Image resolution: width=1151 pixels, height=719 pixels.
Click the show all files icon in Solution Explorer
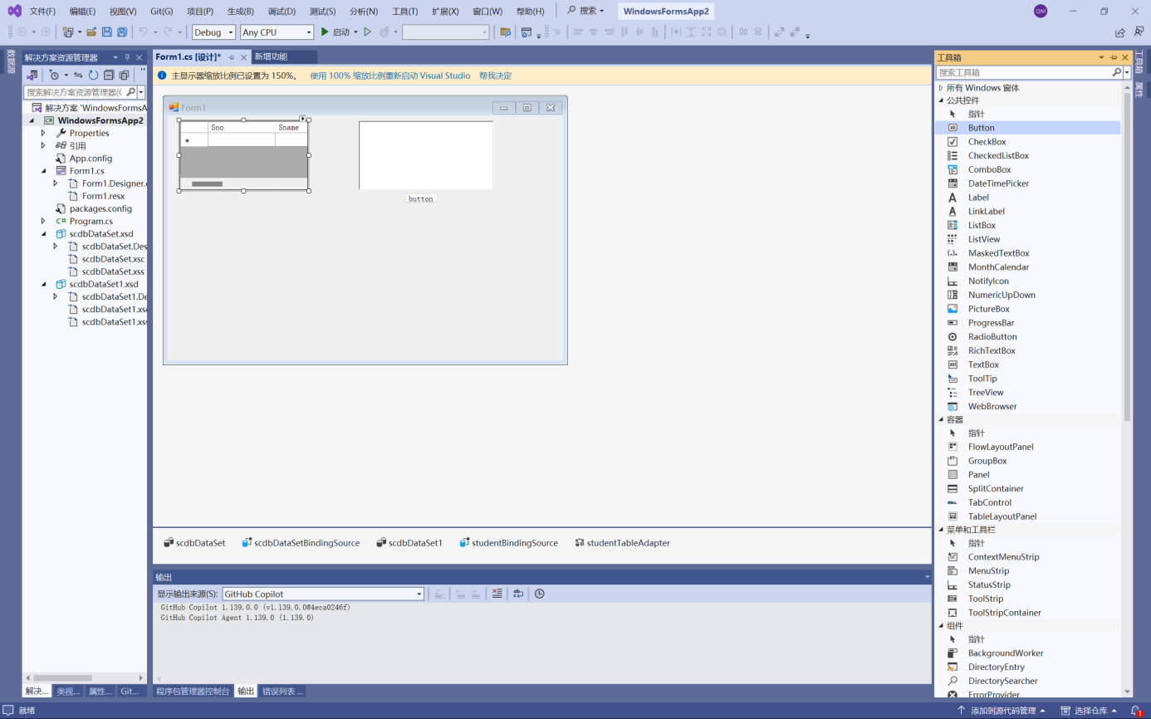point(124,75)
